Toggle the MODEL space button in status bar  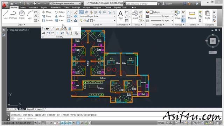coord(161,123)
